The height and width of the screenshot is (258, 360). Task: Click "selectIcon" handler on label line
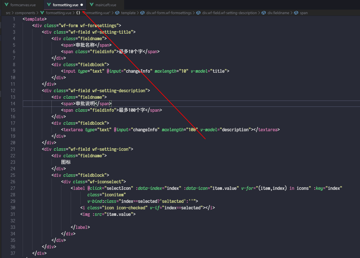[119, 188]
